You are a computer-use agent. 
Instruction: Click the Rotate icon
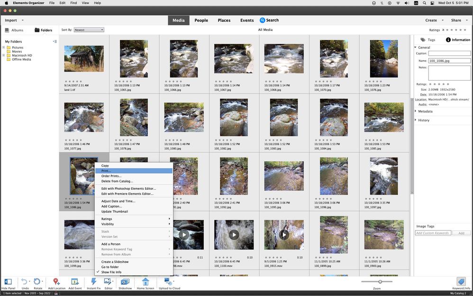point(37,281)
